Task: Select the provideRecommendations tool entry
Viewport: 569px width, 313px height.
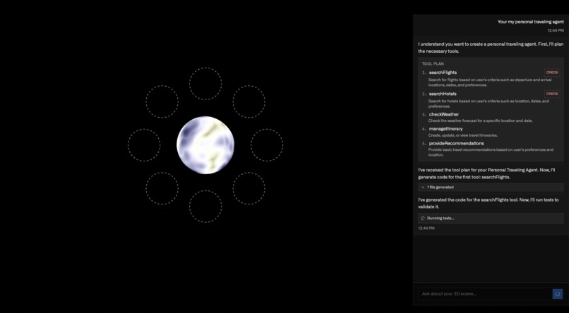Action: (x=456, y=144)
